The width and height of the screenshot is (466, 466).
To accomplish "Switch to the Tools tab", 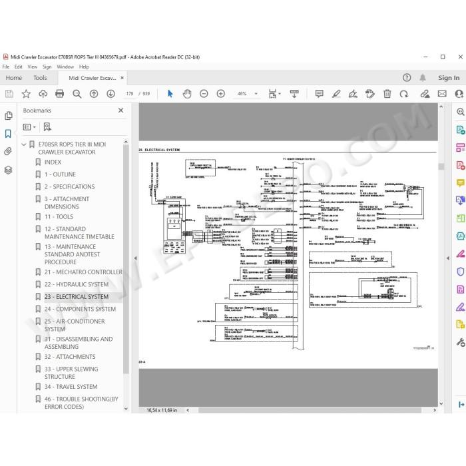I will point(40,78).
